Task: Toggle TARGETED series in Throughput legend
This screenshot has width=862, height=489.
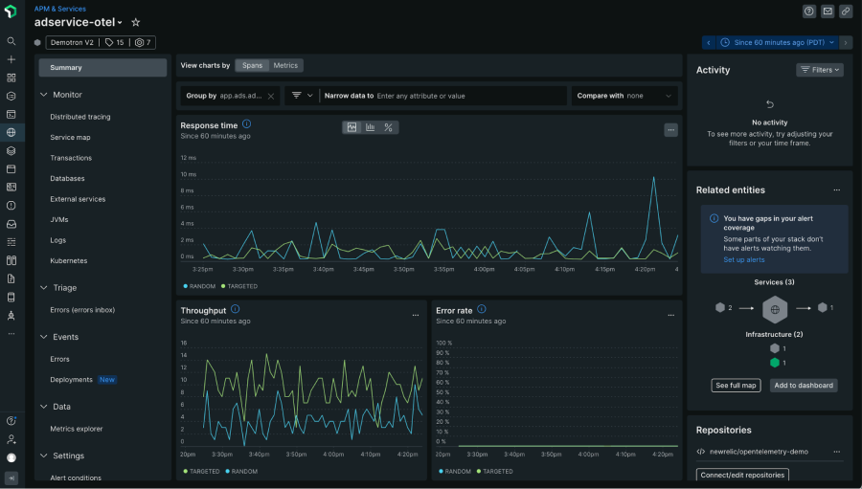Action: coord(201,472)
